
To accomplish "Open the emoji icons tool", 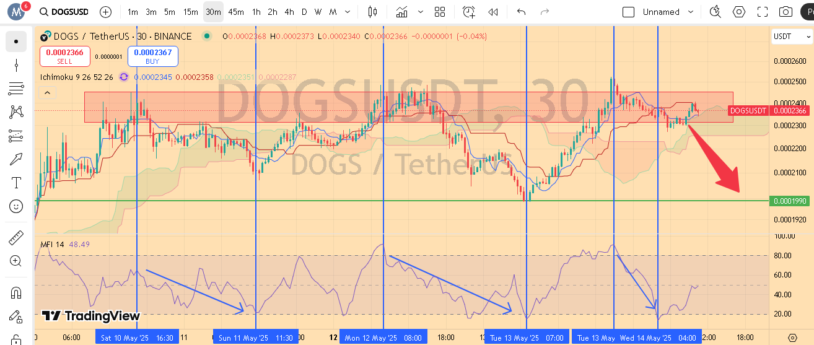I will tap(16, 206).
